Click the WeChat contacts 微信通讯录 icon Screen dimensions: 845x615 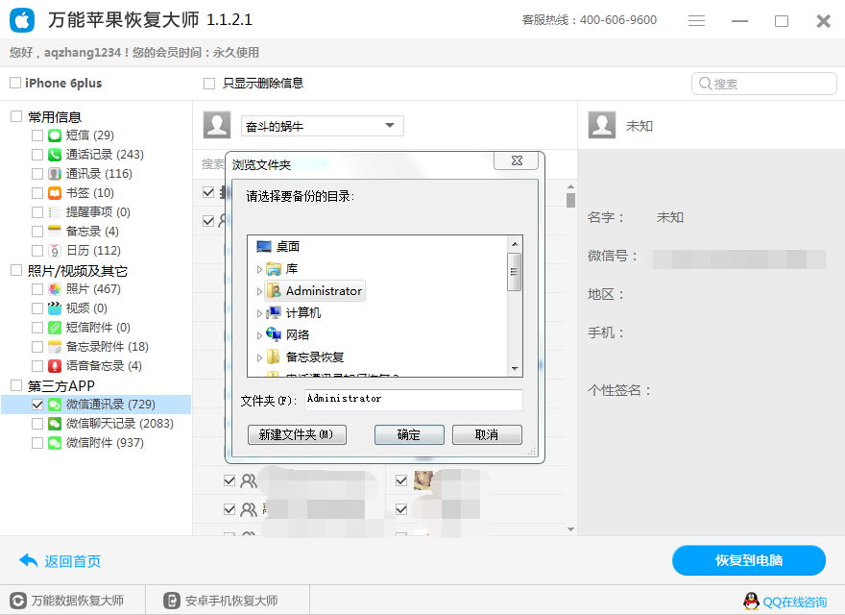55,405
